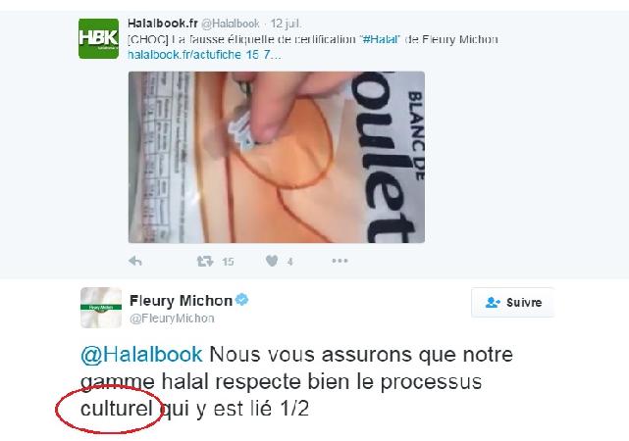
Task: Click the retweet count 15
Action: point(228,262)
